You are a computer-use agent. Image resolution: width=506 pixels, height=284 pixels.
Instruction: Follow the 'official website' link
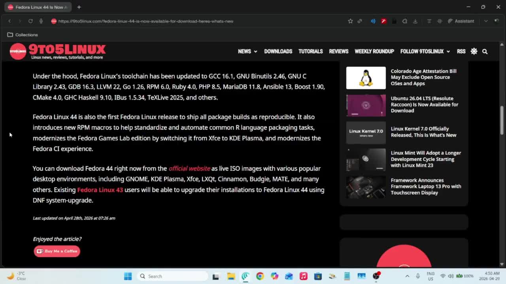click(189, 168)
